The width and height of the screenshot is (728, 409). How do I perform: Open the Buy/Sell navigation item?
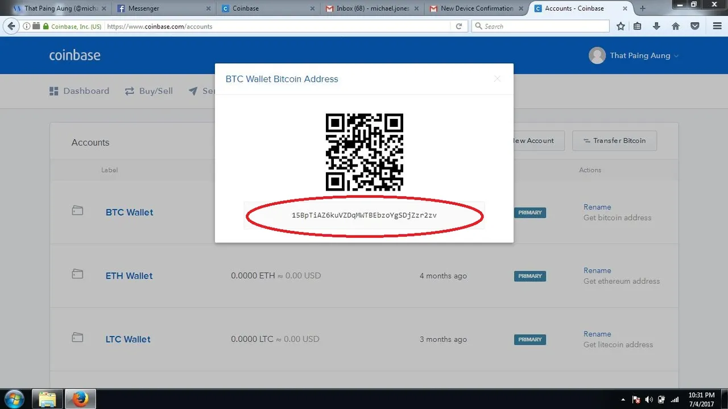coord(149,91)
